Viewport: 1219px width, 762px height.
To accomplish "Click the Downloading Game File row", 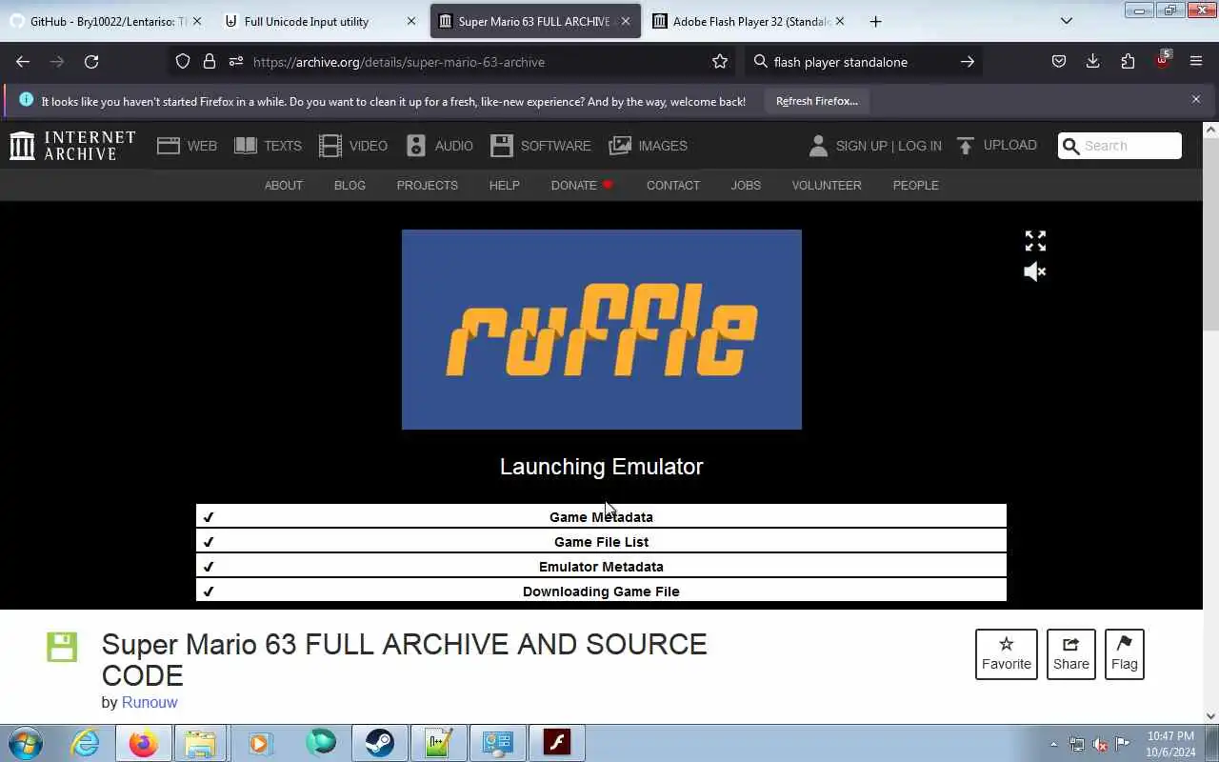I will pos(601,592).
